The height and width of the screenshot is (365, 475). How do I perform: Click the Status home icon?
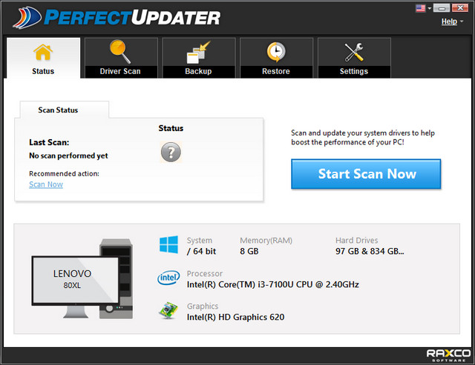(x=43, y=52)
